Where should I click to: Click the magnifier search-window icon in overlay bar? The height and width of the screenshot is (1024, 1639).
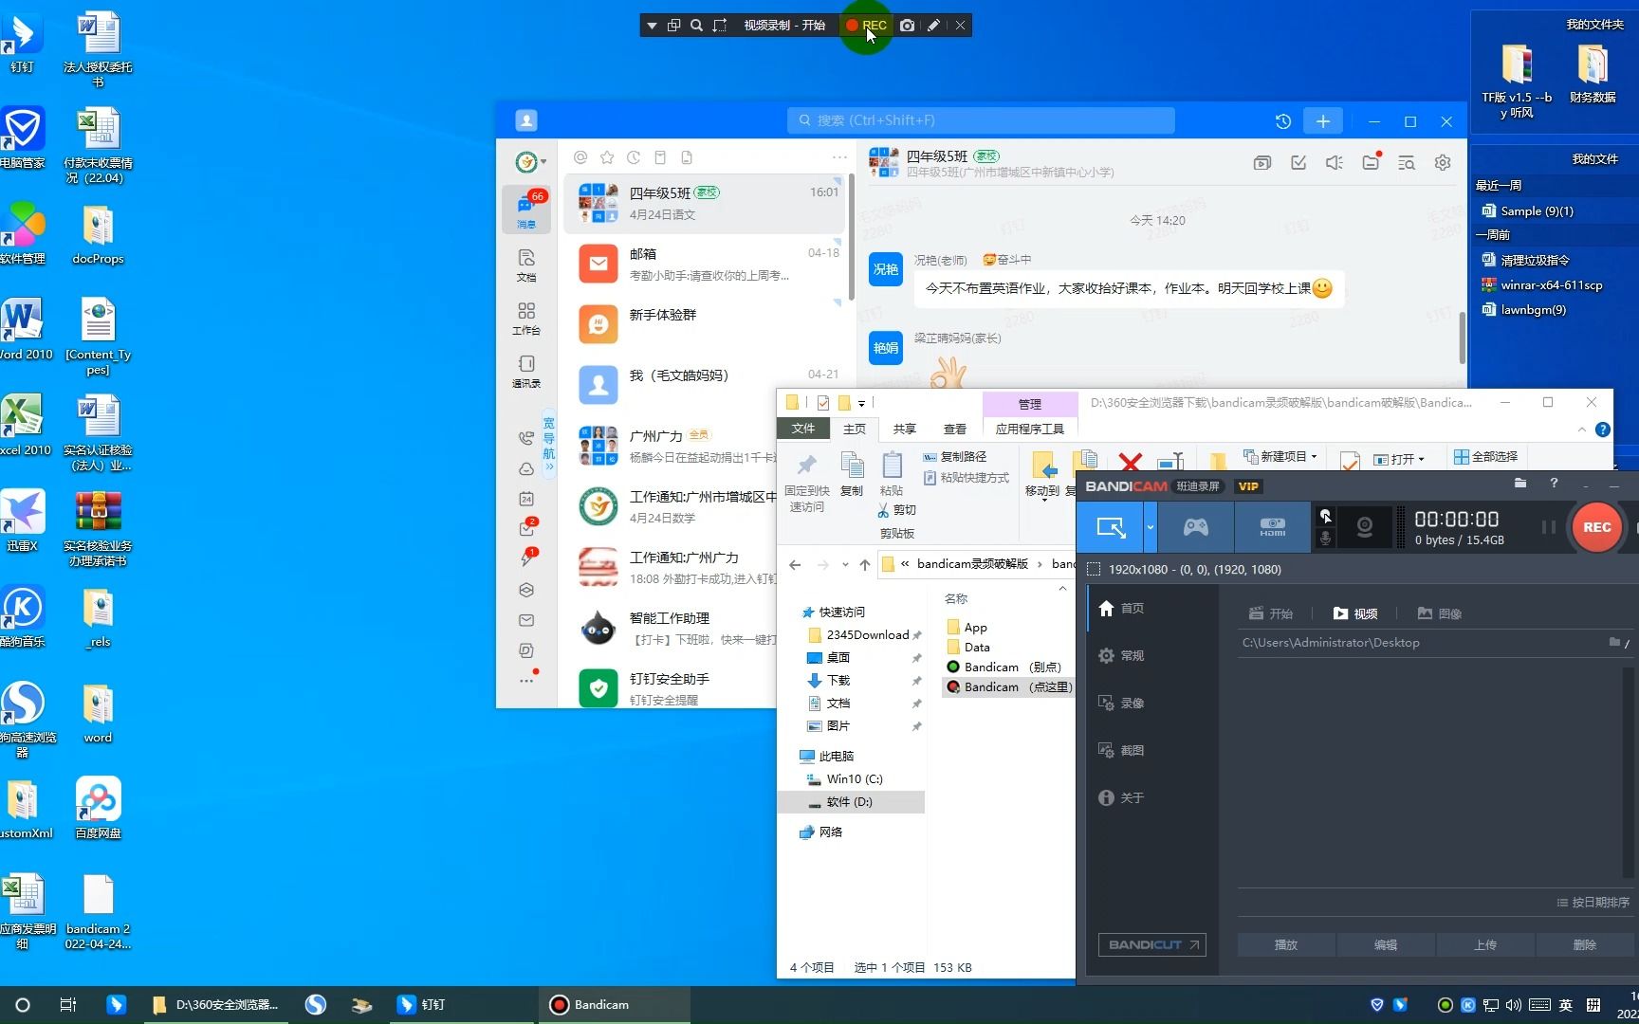[x=696, y=26]
